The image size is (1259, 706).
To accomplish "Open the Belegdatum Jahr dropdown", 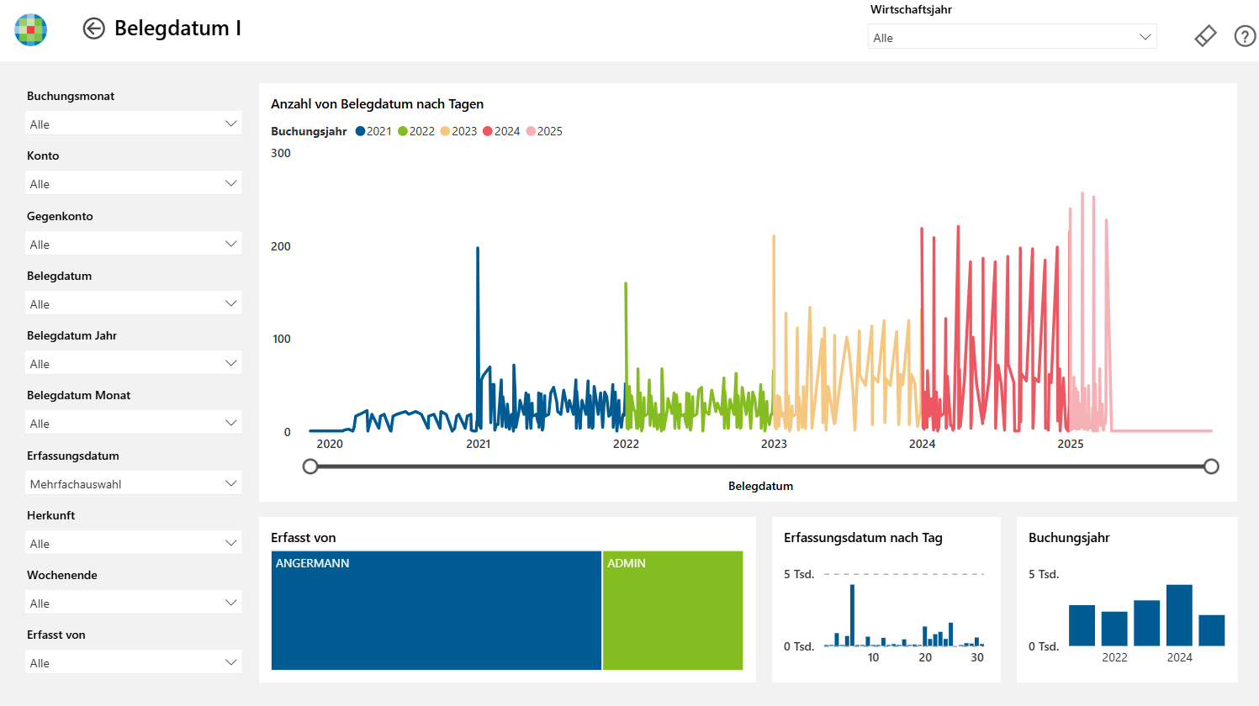I will (x=134, y=363).
